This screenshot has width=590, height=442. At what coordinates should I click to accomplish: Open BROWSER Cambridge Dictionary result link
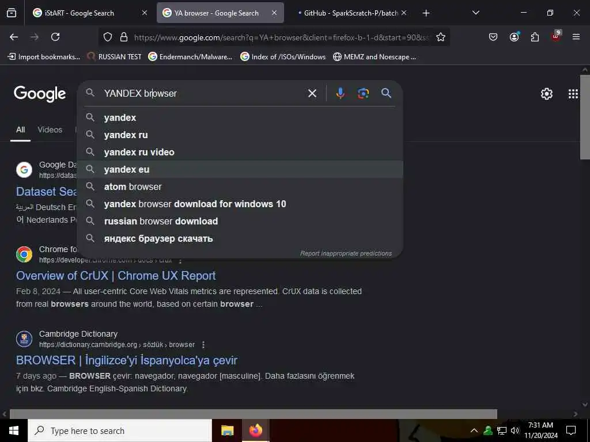[x=126, y=360]
